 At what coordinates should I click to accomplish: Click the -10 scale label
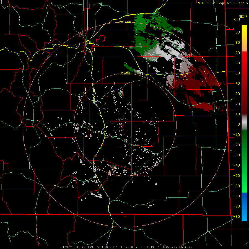pyautogui.click(x=237, y=135)
